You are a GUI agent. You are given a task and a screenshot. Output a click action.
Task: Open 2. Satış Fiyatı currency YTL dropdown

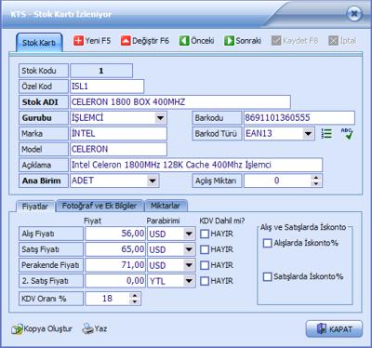[189, 281]
